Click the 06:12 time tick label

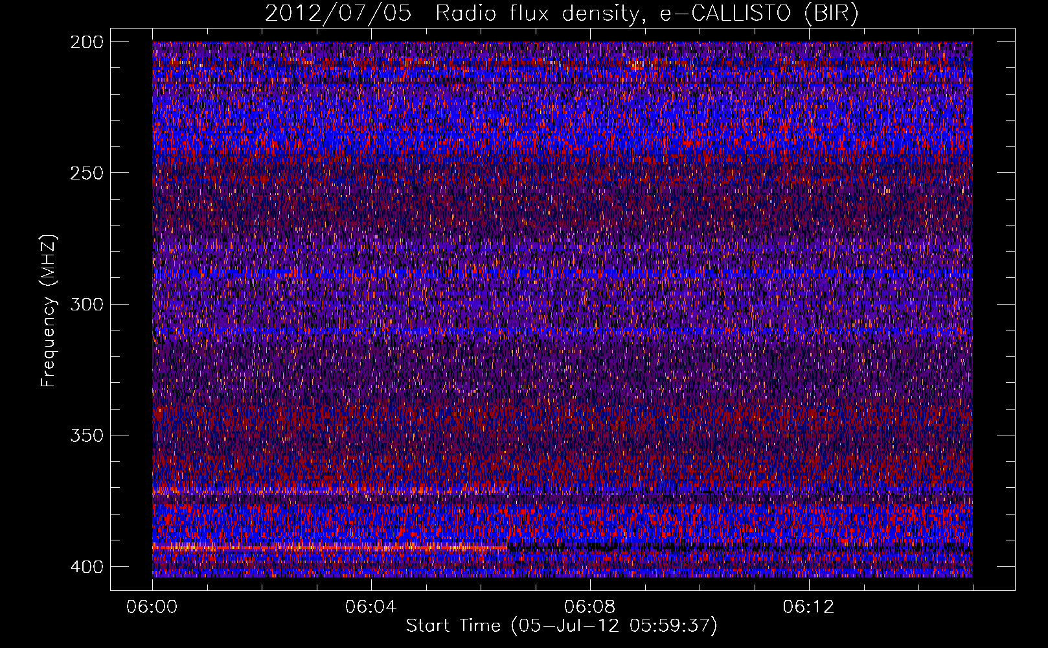(x=809, y=607)
